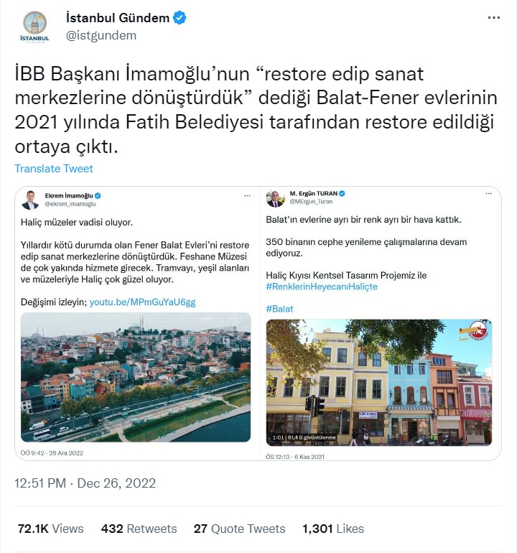This screenshot has height=553, width=517.
Task: Click the @istgundem handle
Action: (101, 35)
